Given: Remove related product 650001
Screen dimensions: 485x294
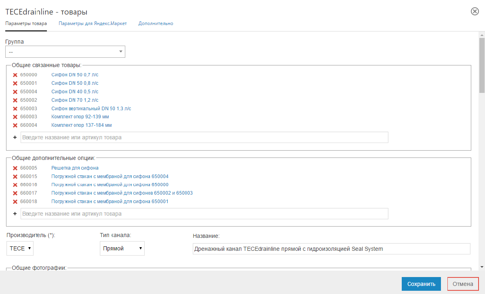Looking at the screenshot, I should click(15, 83).
